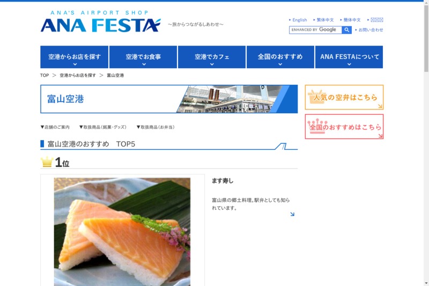The image size is (429, 286).
Task: Click the arrow on the 全国のおすすめ red banner
Action: pos(380,135)
